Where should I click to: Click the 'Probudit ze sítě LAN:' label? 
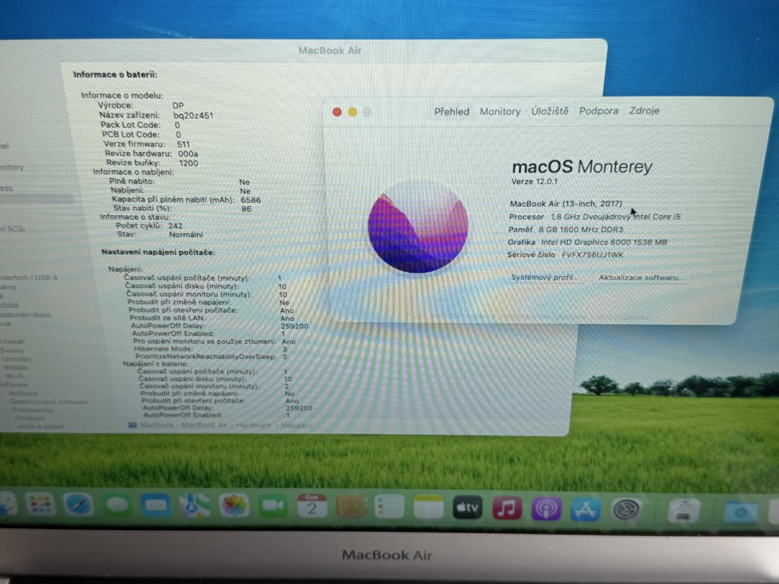click(167, 318)
